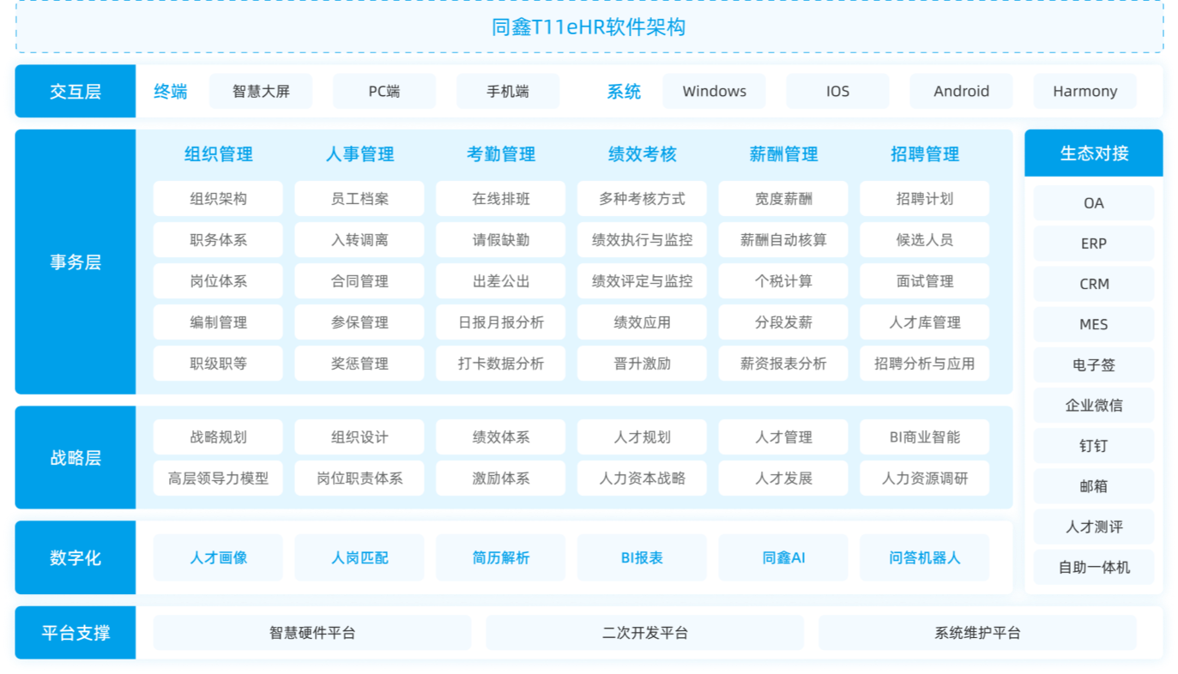Image resolution: width=1178 pixels, height=674 pixels.
Task: Click the 组织管理 column heading
Action: pos(218,154)
